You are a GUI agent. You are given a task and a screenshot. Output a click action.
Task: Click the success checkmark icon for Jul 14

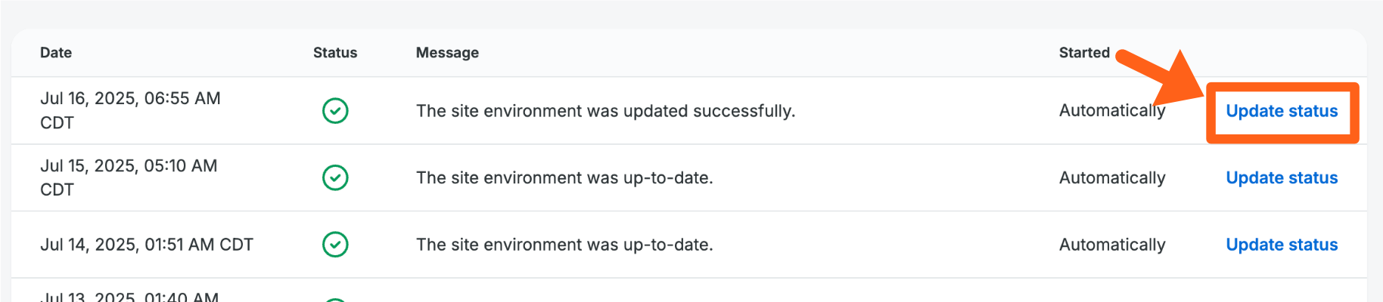[x=335, y=245]
